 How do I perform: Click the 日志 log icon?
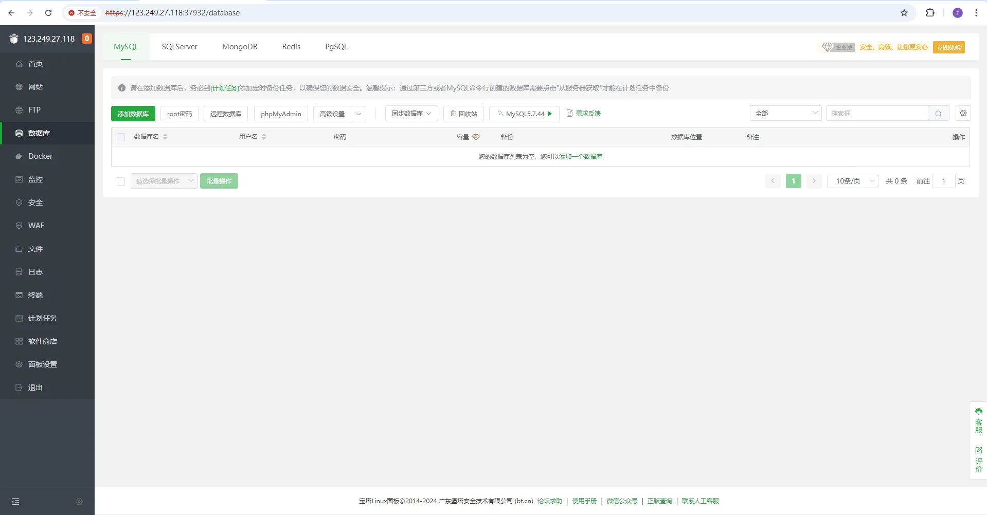[19, 272]
